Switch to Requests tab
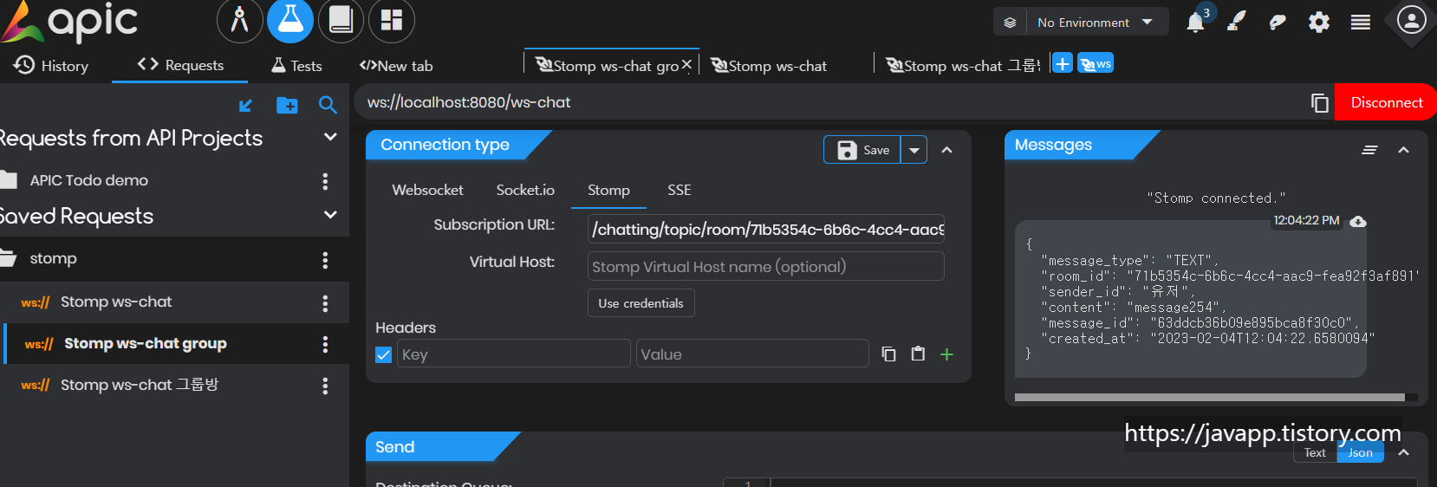Screen dimensions: 1437x487 pos(180,65)
